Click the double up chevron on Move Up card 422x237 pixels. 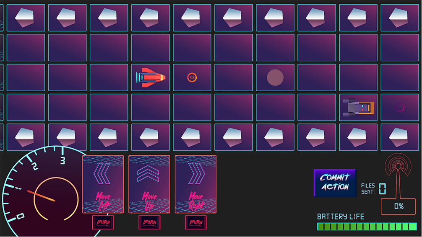point(148,174)
